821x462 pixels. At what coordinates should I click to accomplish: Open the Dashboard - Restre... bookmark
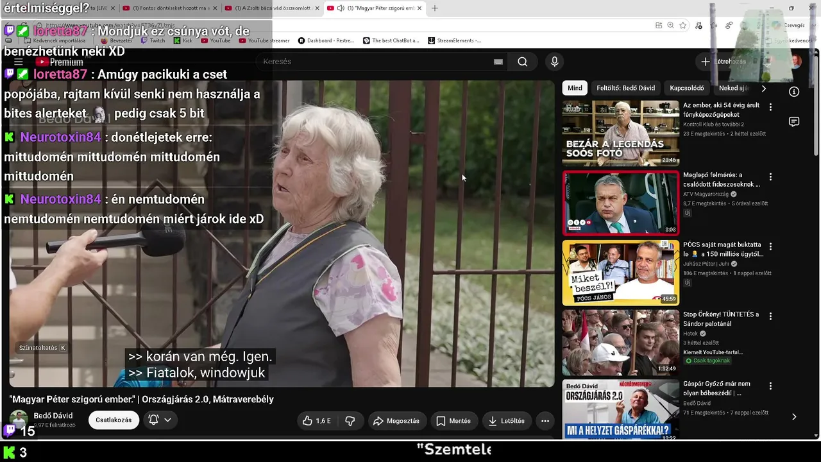[326, 40]
